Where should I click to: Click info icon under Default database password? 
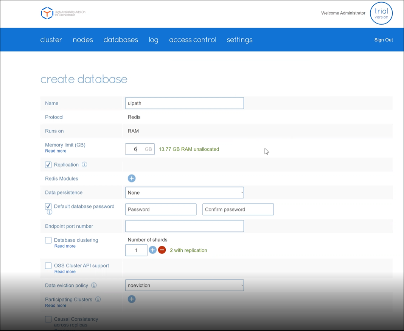pyautogui.click(x=49, y=212)
